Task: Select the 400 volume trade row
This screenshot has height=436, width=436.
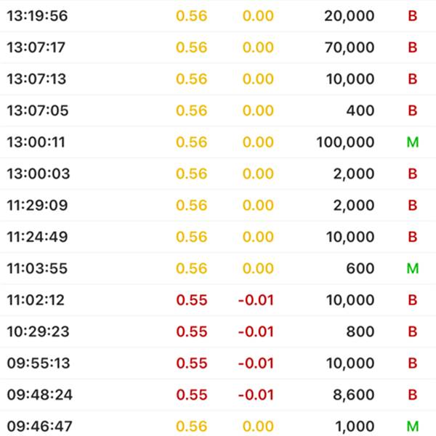Action: (218, 110)
